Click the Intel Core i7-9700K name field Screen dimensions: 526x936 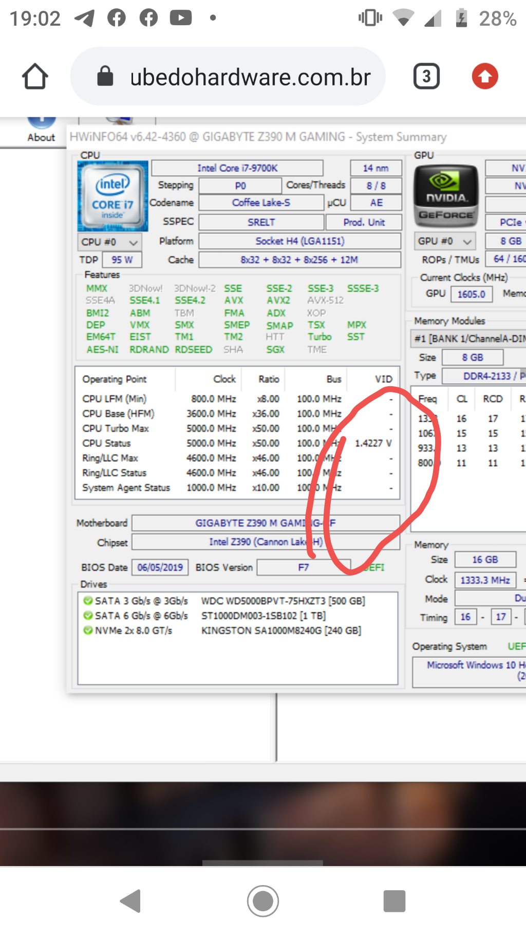click(237, 168)
